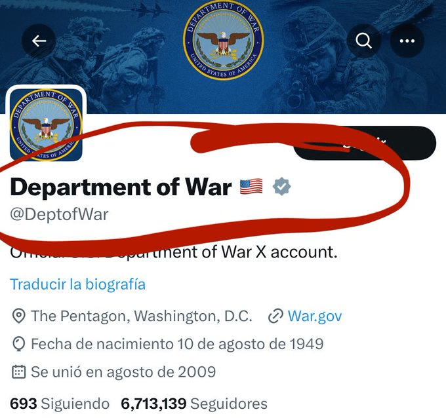Click the Department of War display name
This screenshot has width=446, height=418.
click(121, 187)
